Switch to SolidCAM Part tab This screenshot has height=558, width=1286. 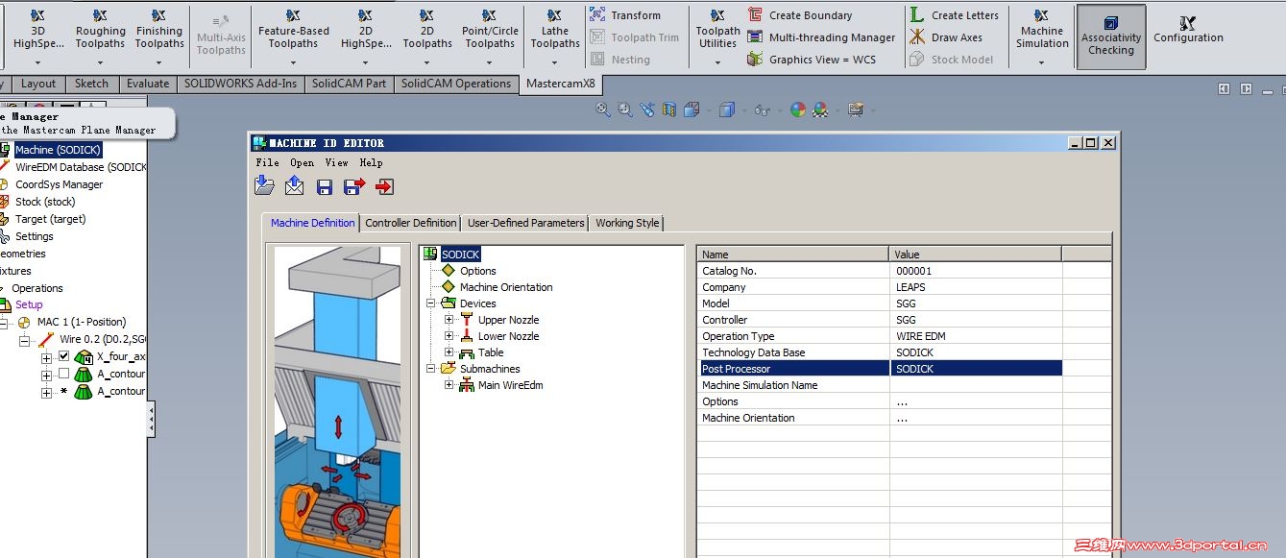click(x=349, y=84)
